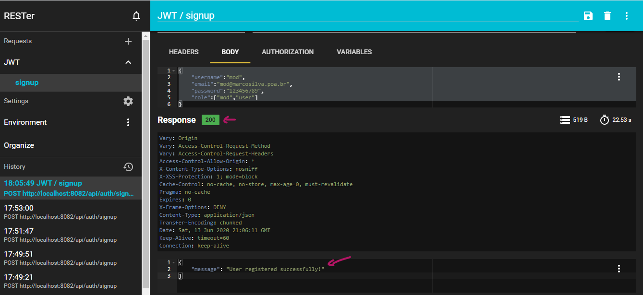Open Settings using the gear icon

(128, 101)
